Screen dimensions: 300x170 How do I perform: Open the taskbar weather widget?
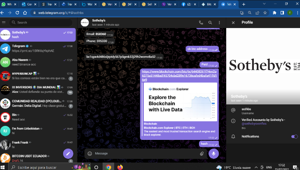pyautogui.click(x=233, y=168)
